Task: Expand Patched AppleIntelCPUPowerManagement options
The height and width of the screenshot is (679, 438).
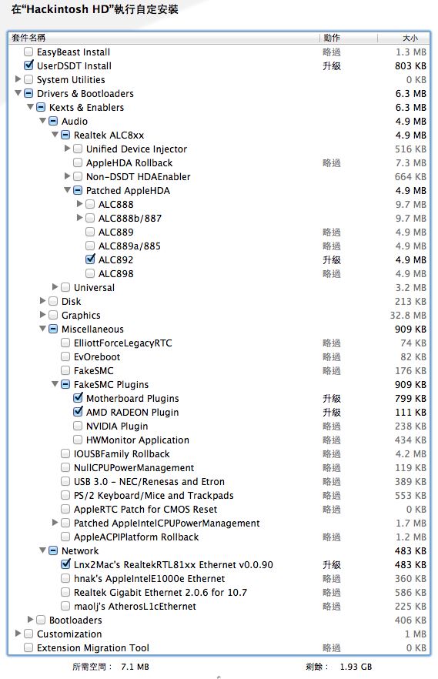Action: [55, 523]
